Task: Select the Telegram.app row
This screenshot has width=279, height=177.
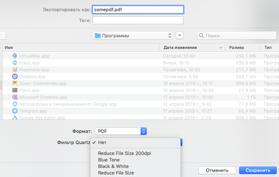Action: click(141, 111)
